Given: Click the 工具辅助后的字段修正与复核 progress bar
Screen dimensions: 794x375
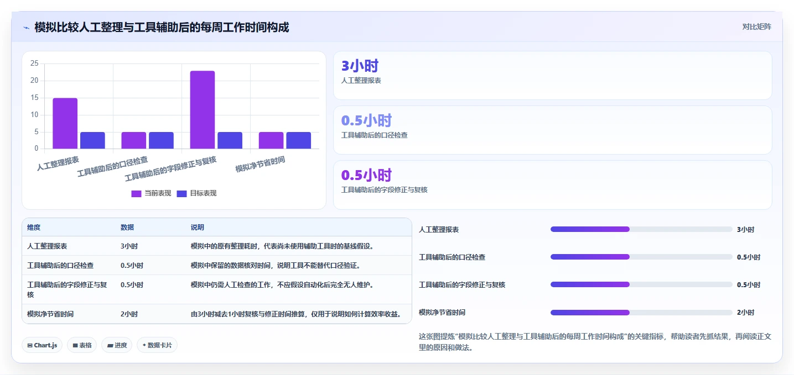Looking at the screenshot, I should pos(641,284).
